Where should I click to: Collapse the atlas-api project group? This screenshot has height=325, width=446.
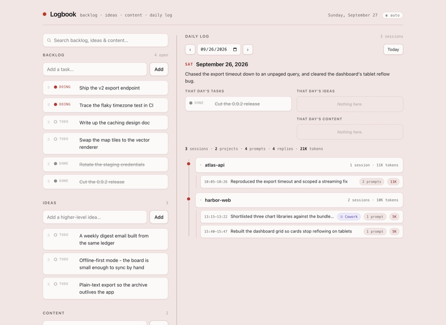coord(299,165)
